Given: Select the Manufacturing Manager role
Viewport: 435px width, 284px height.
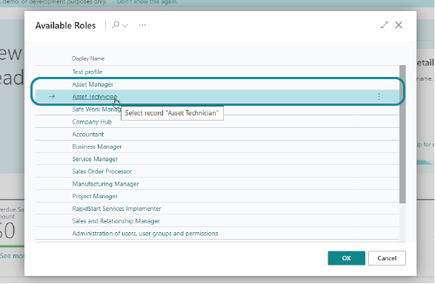Looking at the screenshot, I should point(105,184).
